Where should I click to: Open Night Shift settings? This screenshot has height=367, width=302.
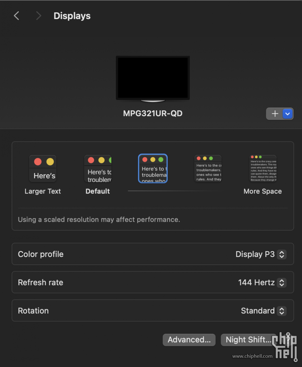[249, 340]
